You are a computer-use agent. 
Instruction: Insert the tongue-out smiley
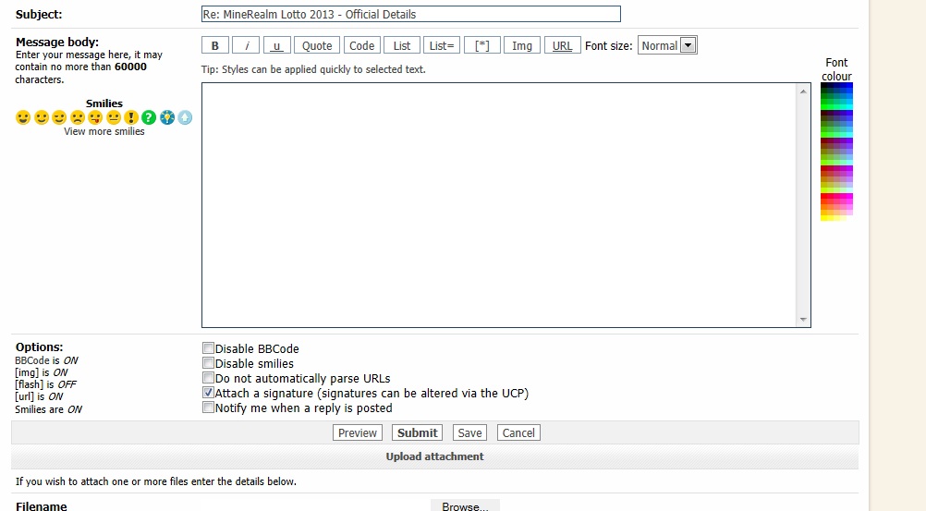pyautogui.click(x=95, y=117)
